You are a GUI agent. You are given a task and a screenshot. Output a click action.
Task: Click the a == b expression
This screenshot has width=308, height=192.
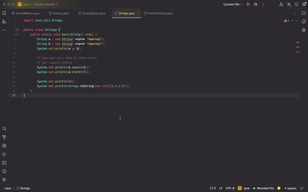[73, 49]
